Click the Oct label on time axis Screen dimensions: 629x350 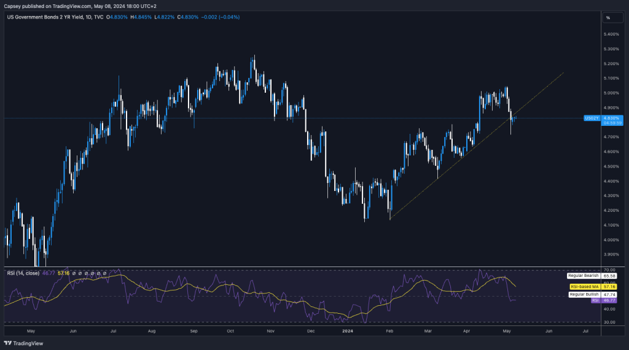click(x=231, y=330)
